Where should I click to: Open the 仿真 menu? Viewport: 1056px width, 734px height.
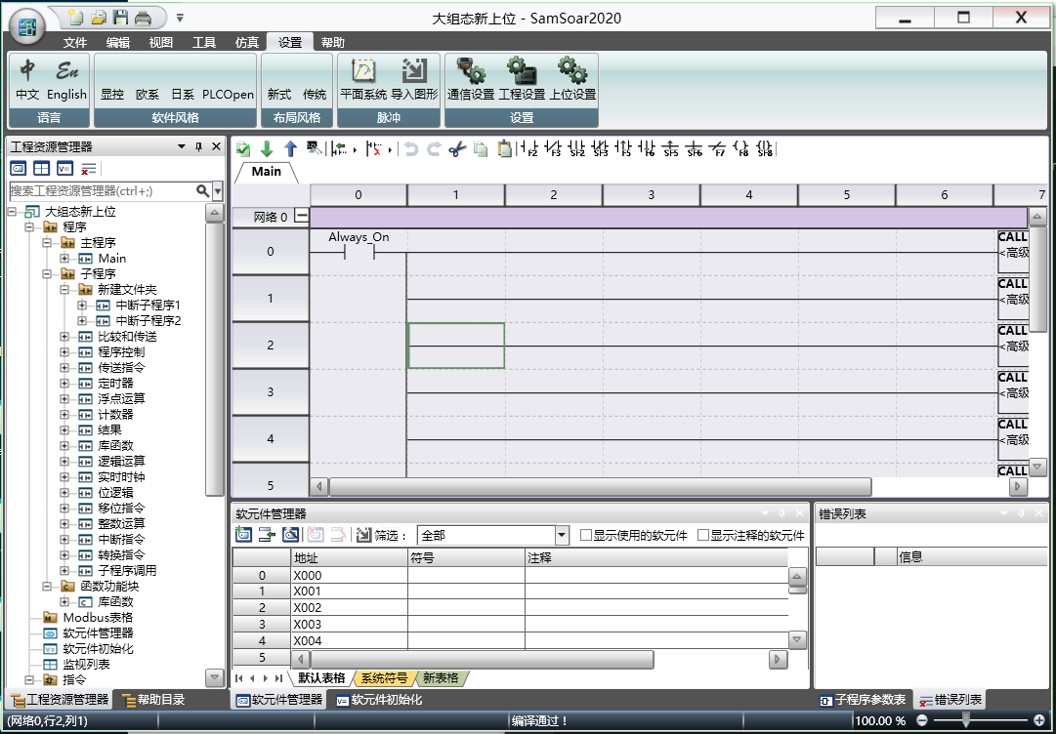point(247,42)
